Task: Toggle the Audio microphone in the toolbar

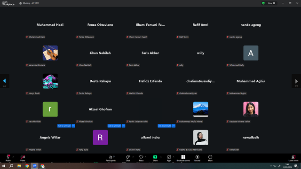Action: click(8, 158)
